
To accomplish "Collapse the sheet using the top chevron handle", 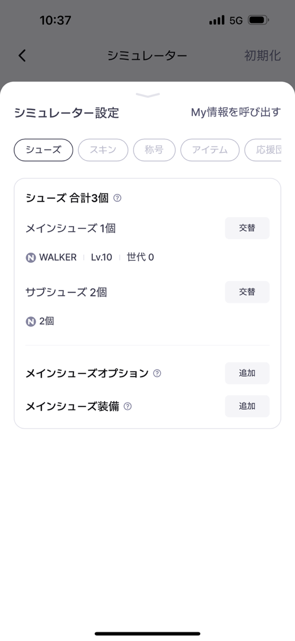I will tap(147, 95).
